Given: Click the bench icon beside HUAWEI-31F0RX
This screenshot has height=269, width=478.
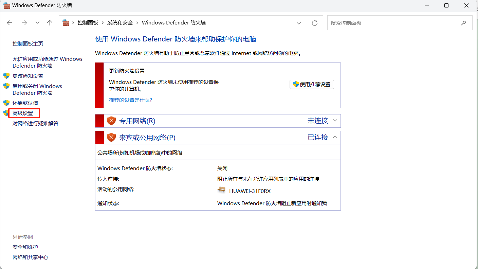Looking at the screenshot, I should [221, 190].
